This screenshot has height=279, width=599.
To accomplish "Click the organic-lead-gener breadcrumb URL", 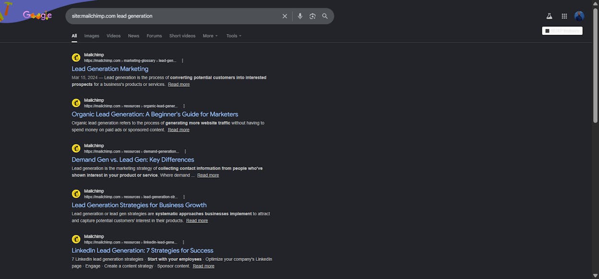I will [131, 106].
